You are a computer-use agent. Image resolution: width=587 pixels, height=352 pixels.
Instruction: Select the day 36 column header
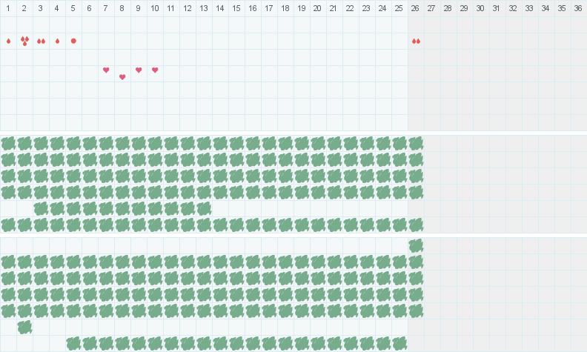point(578,8)
